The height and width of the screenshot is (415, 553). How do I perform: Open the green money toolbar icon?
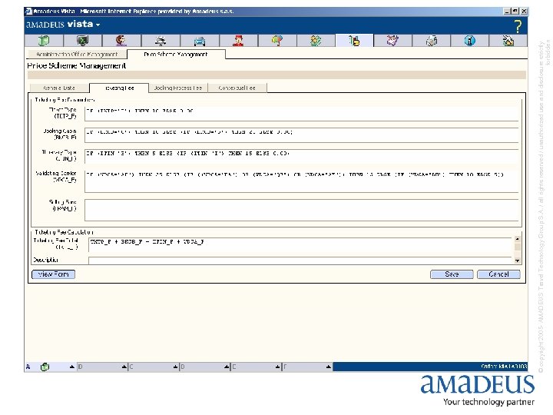point(316,41)
